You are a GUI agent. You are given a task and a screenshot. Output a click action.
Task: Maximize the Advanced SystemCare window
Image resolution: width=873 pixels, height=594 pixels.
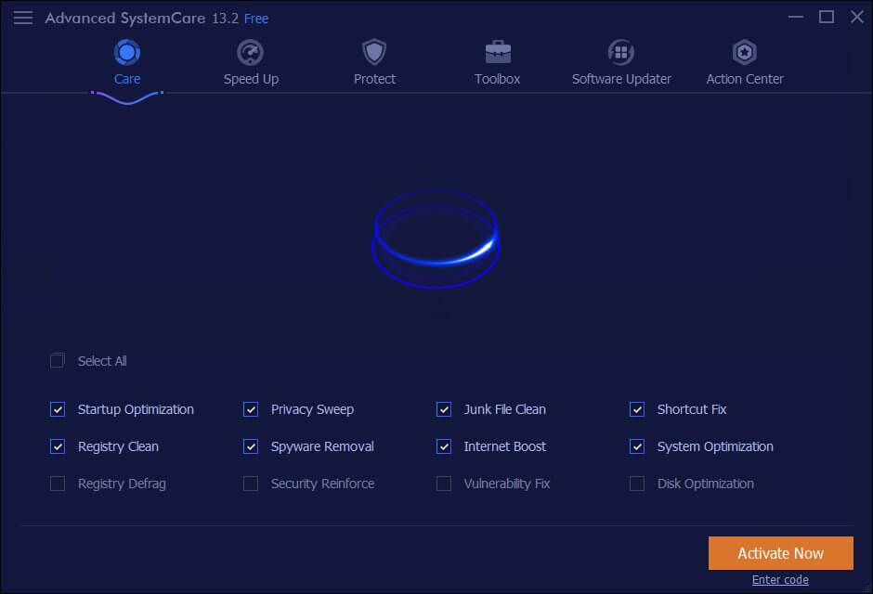pyautogui.click(x=827, y=17)
